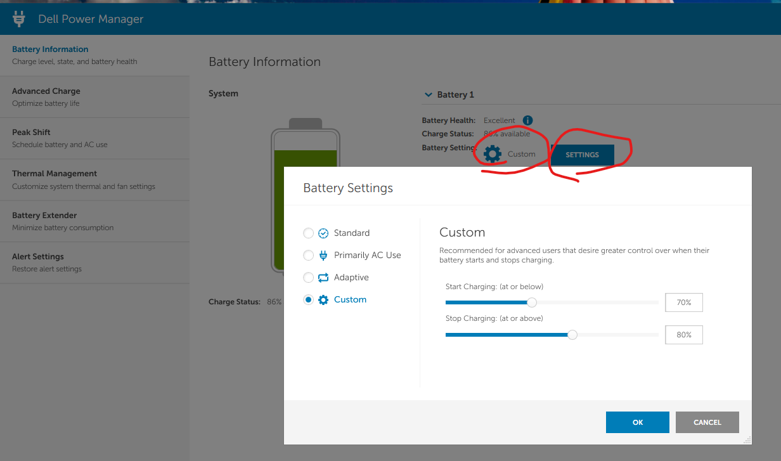Click the Start Charging 70% input field

(684, 302)
